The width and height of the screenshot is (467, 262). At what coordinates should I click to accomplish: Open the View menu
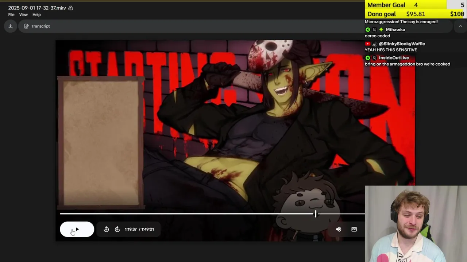click(23, 15)
